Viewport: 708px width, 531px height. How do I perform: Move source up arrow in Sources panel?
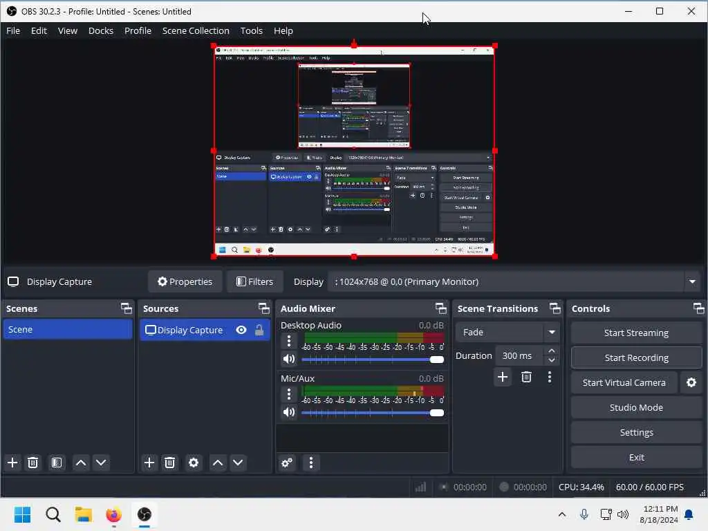pos(218,463)
